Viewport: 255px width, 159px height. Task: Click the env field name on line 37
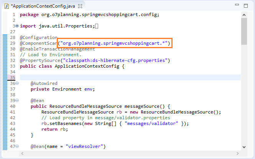(x=88, y=89)
